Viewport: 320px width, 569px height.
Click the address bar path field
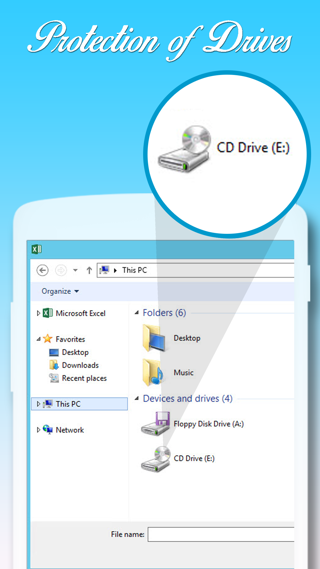(196, 270)
